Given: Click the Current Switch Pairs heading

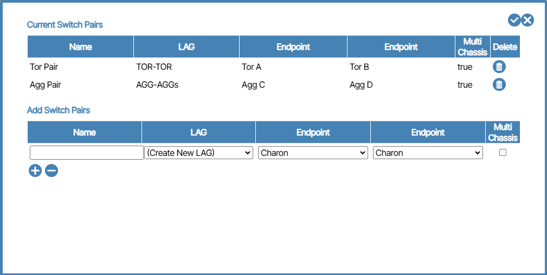Looking at the screenshot, I should [65, 24].
